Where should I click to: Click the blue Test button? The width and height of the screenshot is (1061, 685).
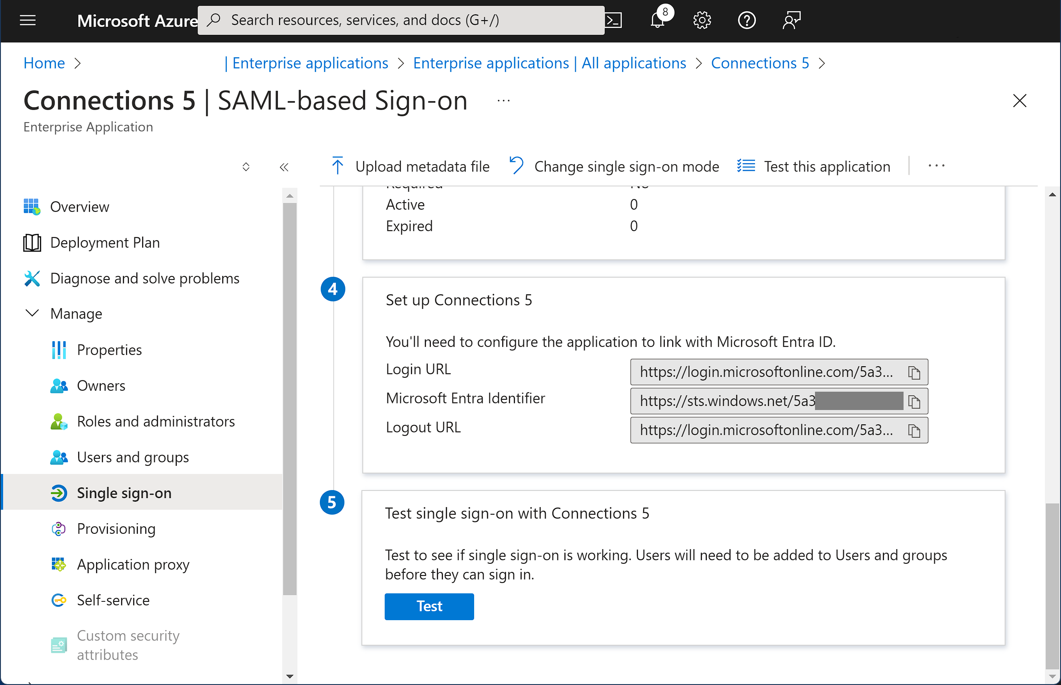coord(429,606)
